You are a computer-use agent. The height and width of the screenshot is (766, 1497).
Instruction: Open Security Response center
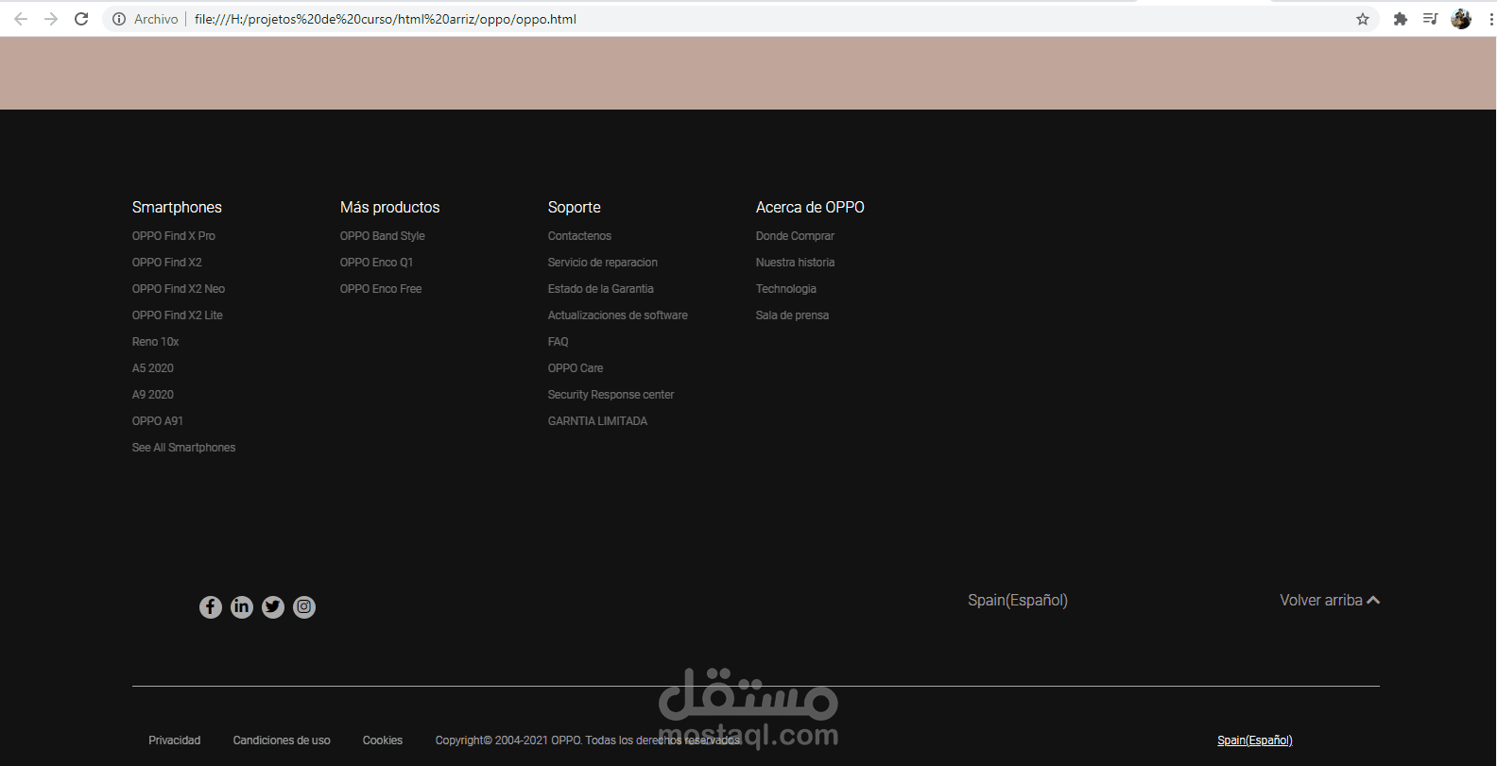click(611, 395)
